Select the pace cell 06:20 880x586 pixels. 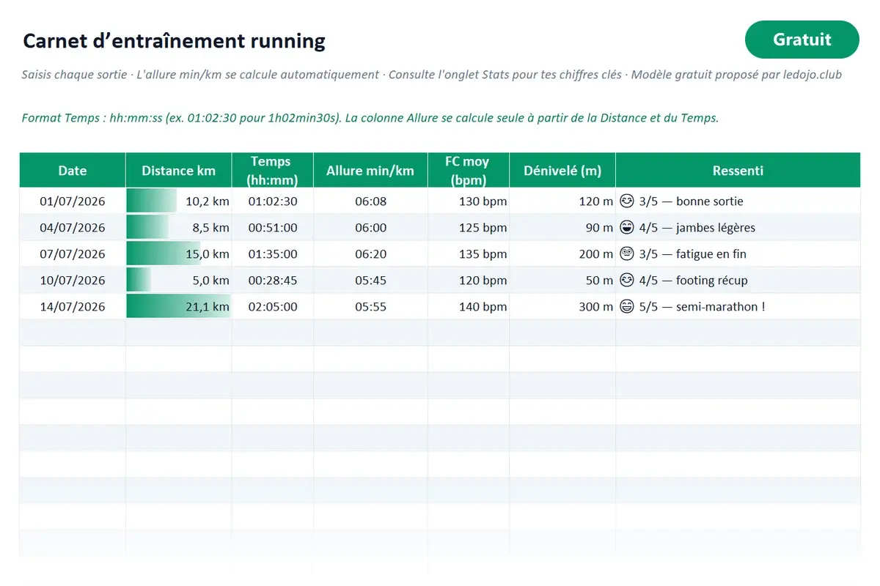[370, 254]
